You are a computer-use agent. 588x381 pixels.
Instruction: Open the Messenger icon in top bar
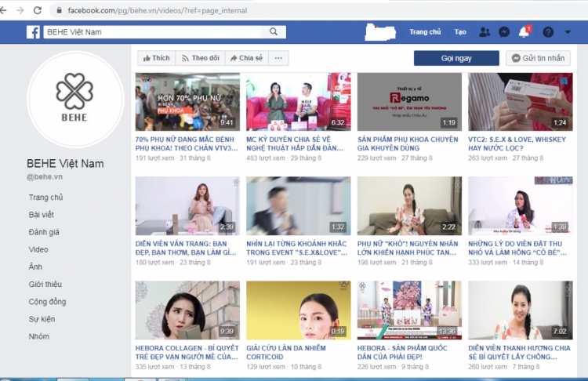pyautogui.click(x=504, y=32)
